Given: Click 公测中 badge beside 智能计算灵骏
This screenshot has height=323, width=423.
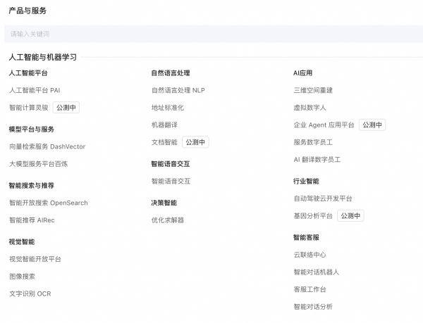Looking at the screenshot, I should (66, 108).
